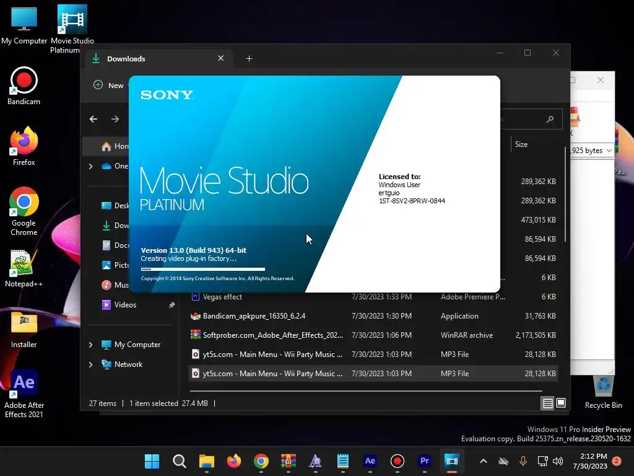This screenshot has width=634, height=476.
Task: Switch to Bandicam recorder in taskbar
Action: coord(397,461)
